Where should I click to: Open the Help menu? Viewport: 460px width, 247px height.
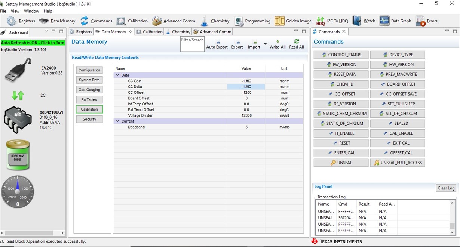(x=48, y=11)
